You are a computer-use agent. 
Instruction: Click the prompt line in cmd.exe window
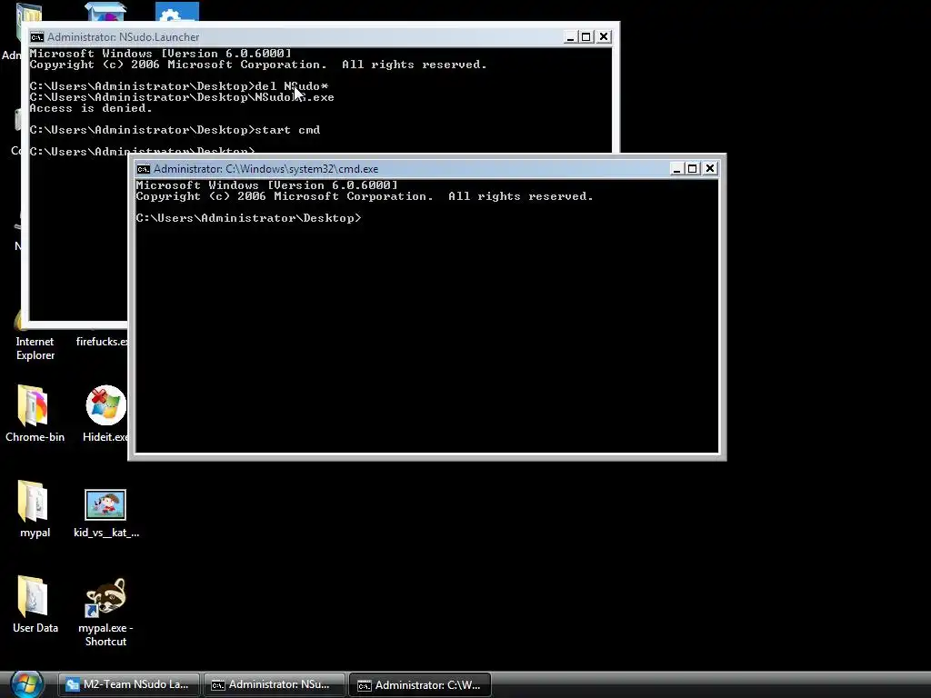coord(248,218)
